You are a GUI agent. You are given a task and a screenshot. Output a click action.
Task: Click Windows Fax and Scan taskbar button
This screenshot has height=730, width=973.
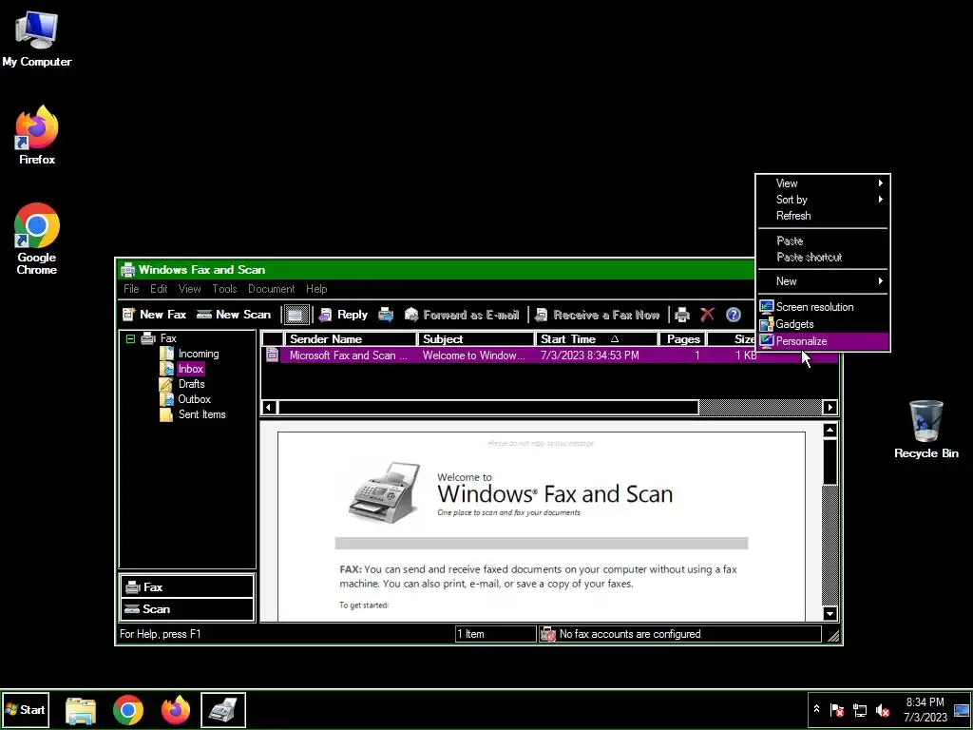coord(223,710)
